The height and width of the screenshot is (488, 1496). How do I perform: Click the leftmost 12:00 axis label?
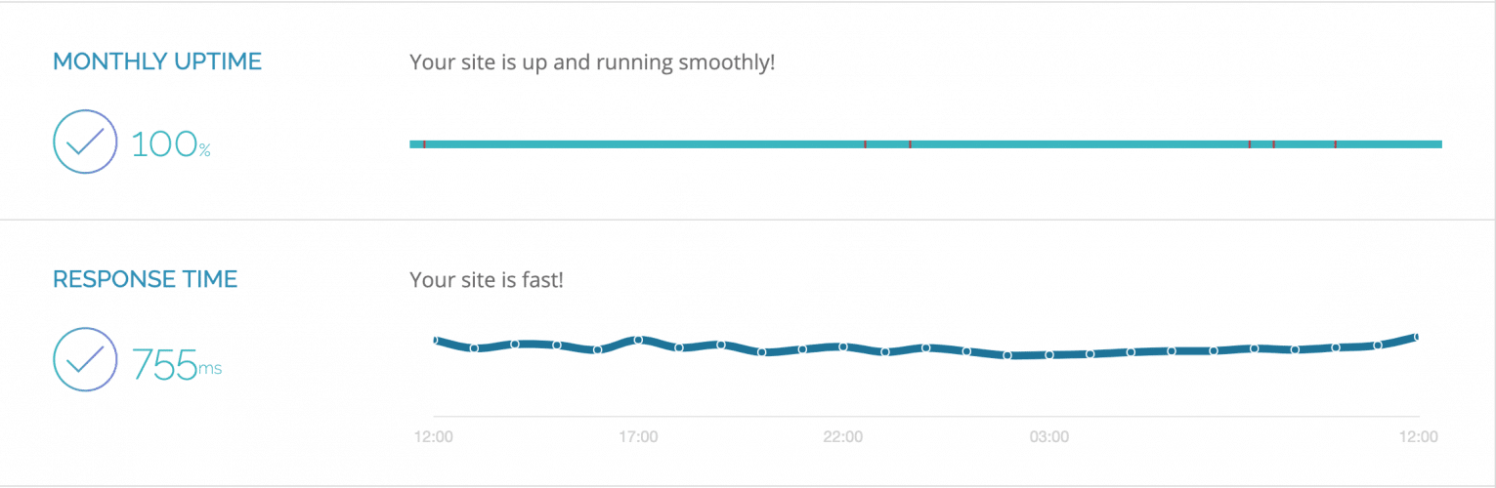pyautogui.click(x=433, y=436)
